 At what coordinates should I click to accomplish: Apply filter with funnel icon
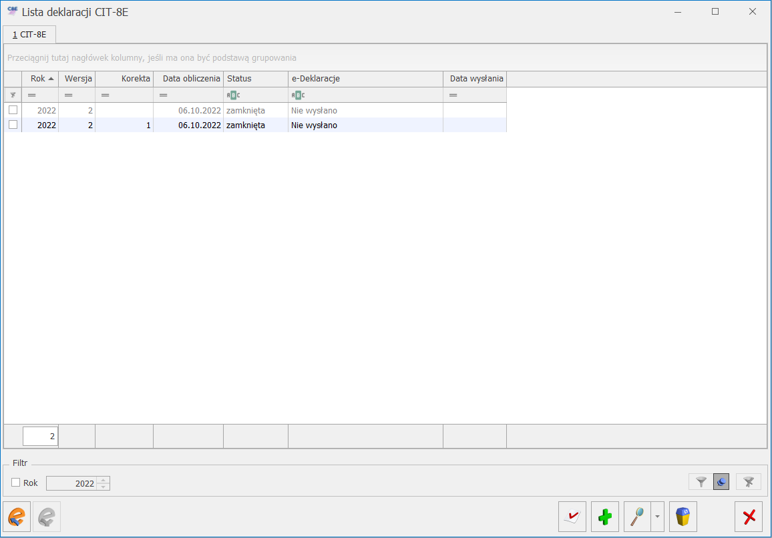point(701,482)
